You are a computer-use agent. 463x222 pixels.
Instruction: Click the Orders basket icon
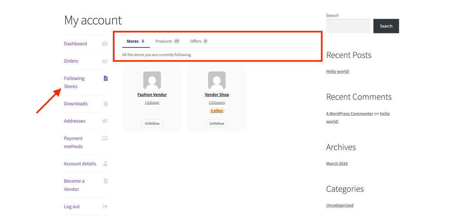coord(105,61)
